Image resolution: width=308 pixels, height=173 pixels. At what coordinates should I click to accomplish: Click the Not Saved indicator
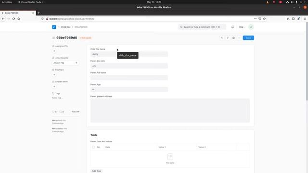86,38
